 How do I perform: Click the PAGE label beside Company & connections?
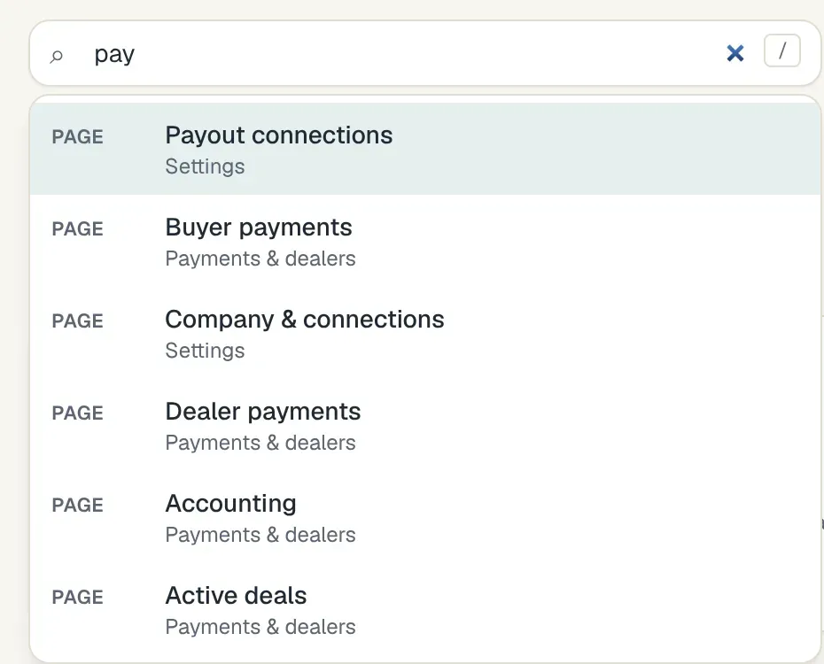click(x=77, y=321)
